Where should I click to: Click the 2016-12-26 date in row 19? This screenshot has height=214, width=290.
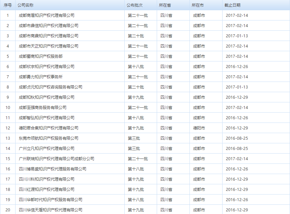(x=237, y=200)
